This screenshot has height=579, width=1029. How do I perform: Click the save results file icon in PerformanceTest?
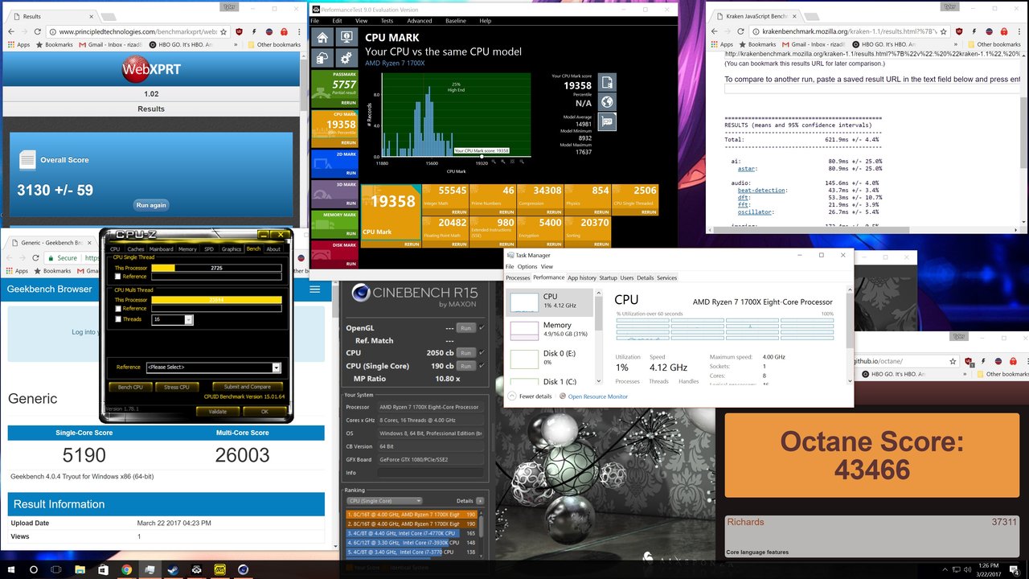point(608,81)
